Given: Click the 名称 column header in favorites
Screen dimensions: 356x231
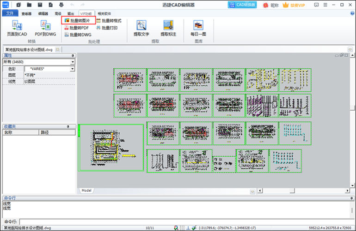Looking at the screenshot, I should point(21,132).
